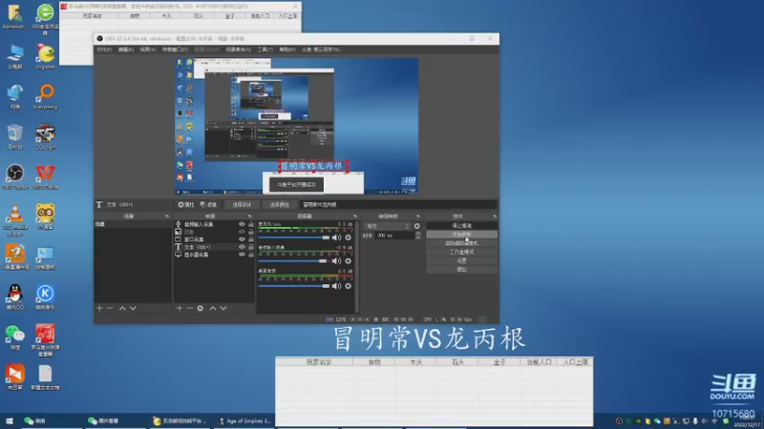Pop out the 转场特效 transitions dock panel

click(418, 216)
